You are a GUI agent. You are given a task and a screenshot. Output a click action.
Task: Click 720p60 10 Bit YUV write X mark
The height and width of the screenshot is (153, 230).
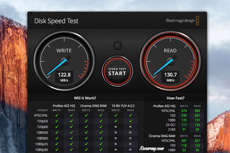tap(116, 127)
